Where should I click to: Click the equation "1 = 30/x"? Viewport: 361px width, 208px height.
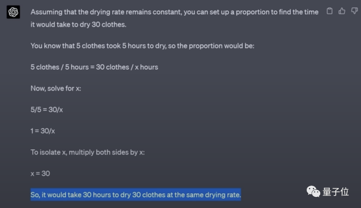(x=43, y=131)
